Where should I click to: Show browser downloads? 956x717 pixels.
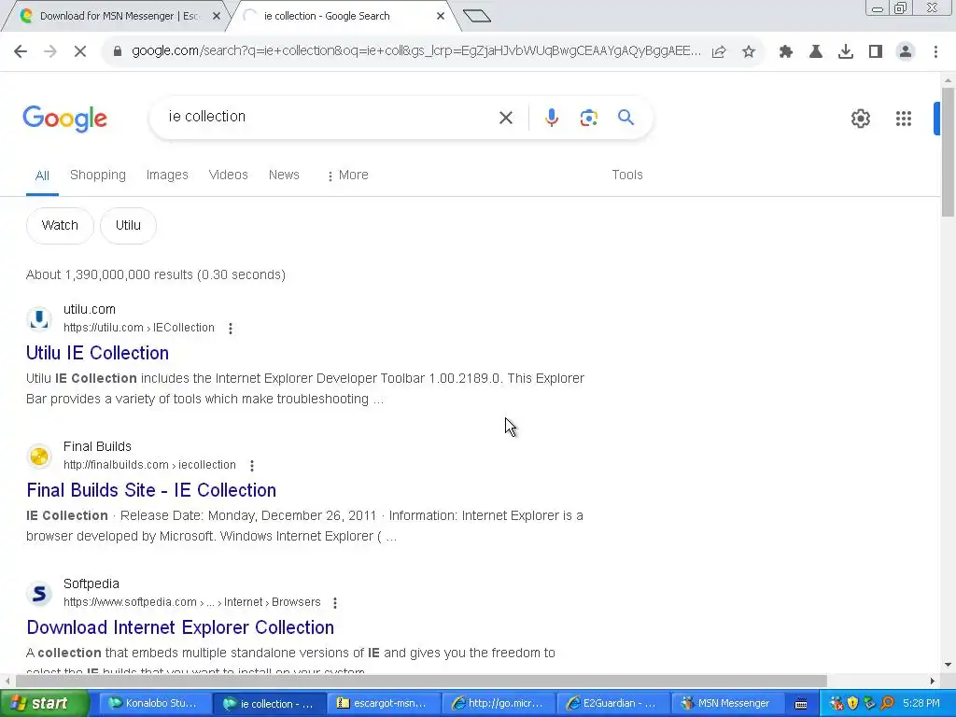pos(846,52)
